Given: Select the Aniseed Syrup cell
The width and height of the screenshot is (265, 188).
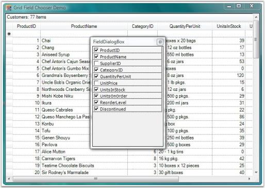Looking at the screenshot, I should pos(65,55).
